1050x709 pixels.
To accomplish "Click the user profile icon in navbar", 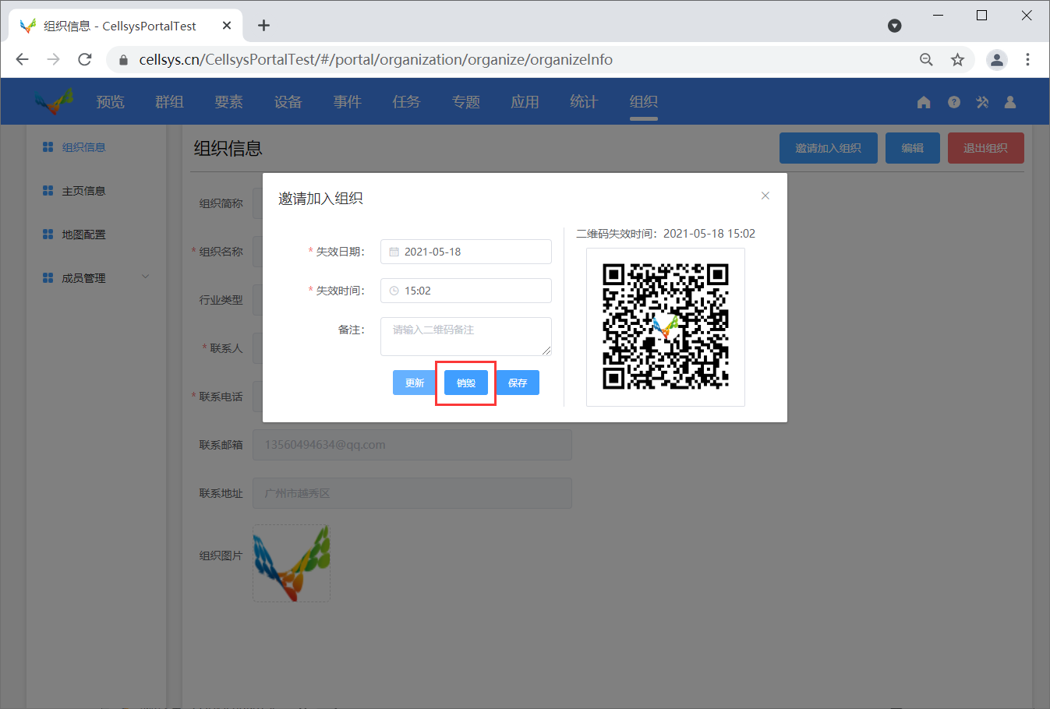I will (1010, 102).
